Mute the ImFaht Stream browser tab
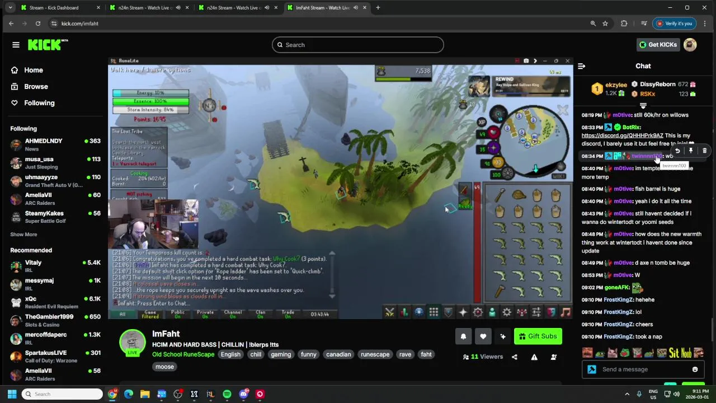The height and width of the screenshot is (403, 716). pyautogui.click(x=356, y=8)
